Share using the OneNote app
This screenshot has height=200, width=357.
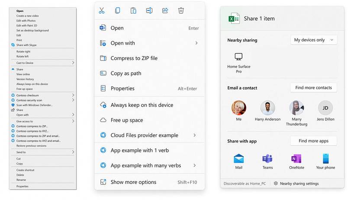pos(296,161)
